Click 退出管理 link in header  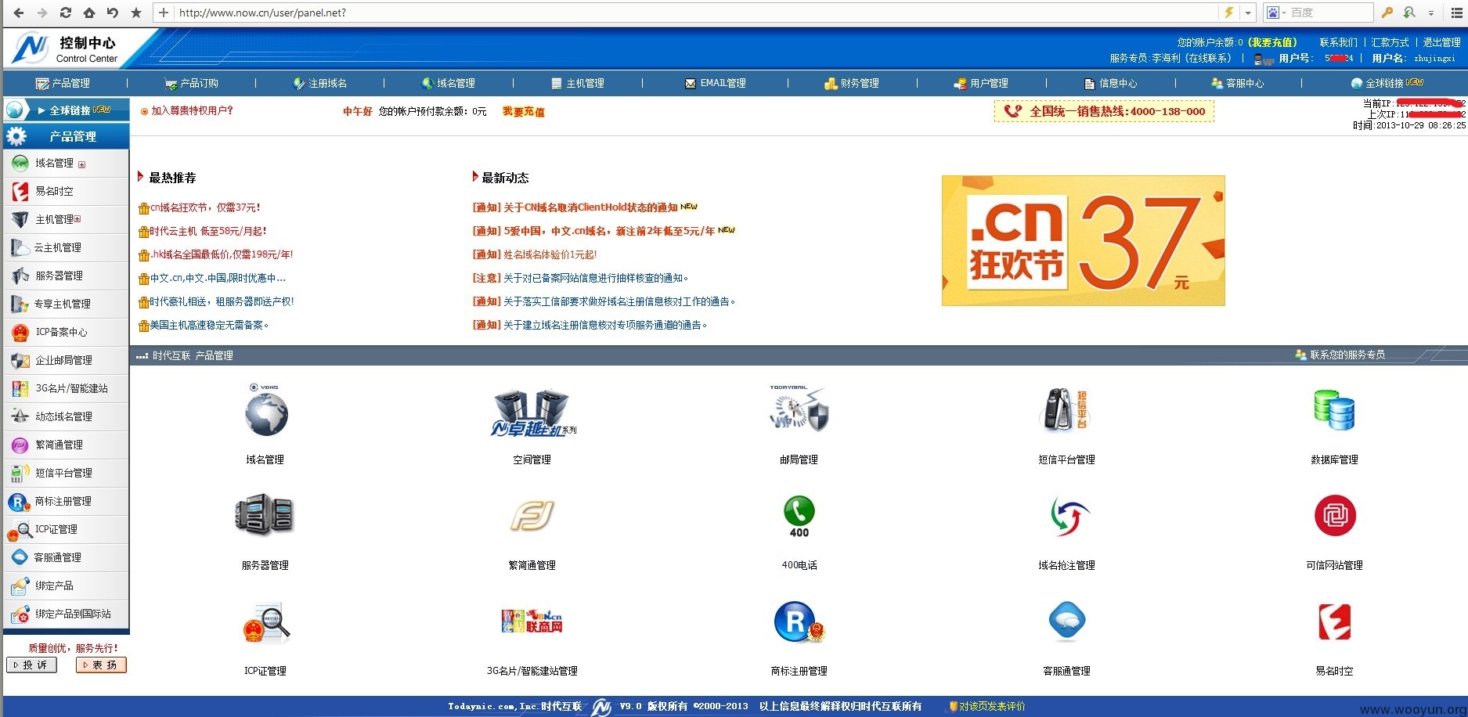click(x=1442, y=42)
